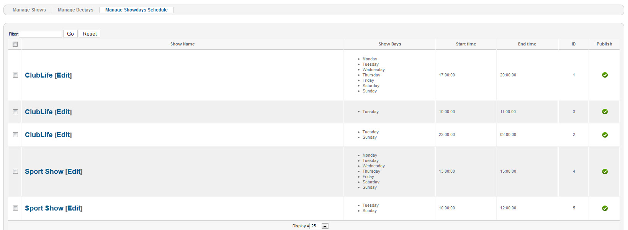Toggle publish icon for ClubLife ID 2
The height and width of the screenshot is (230, 628).
(x=605, y=135)
